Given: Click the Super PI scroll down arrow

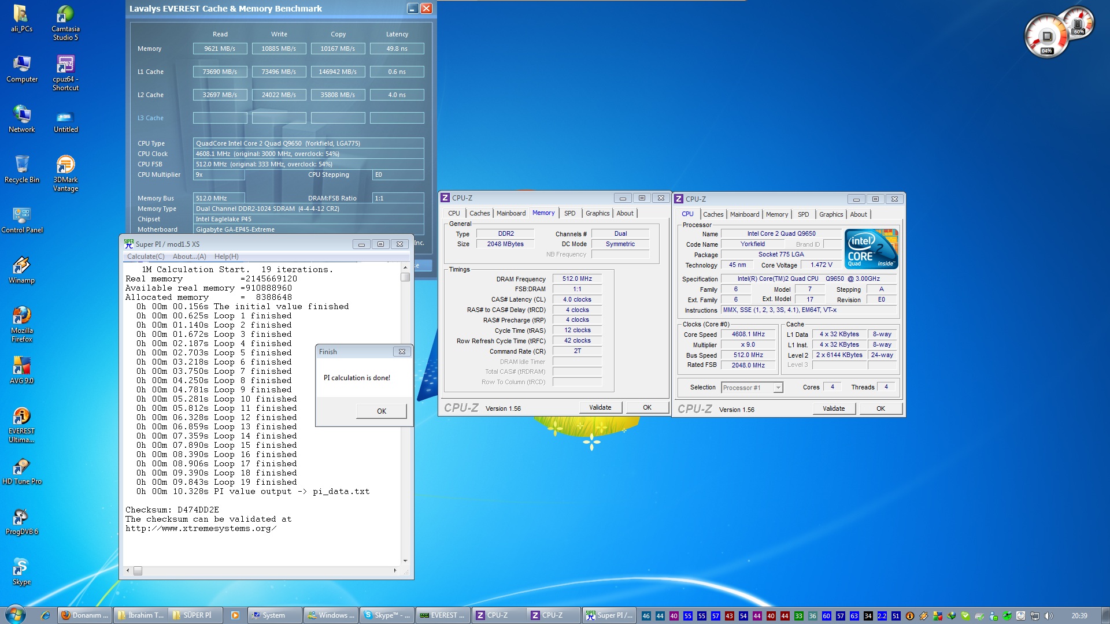Looking at the screenshot, I should click(x=405, y=561).
